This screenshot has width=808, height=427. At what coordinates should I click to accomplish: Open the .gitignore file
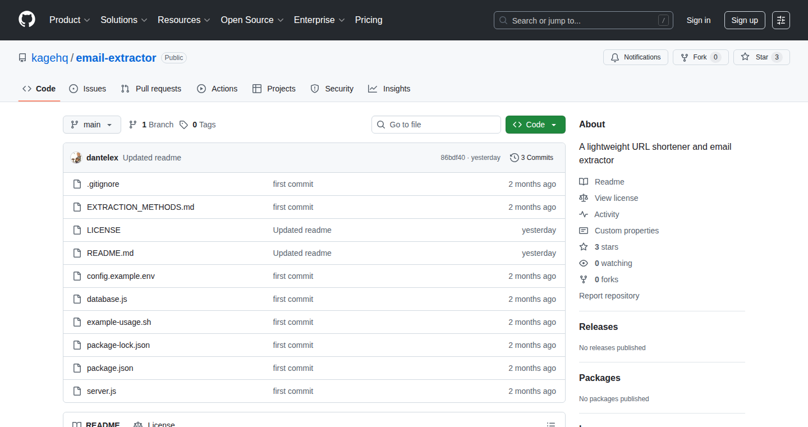103,184
